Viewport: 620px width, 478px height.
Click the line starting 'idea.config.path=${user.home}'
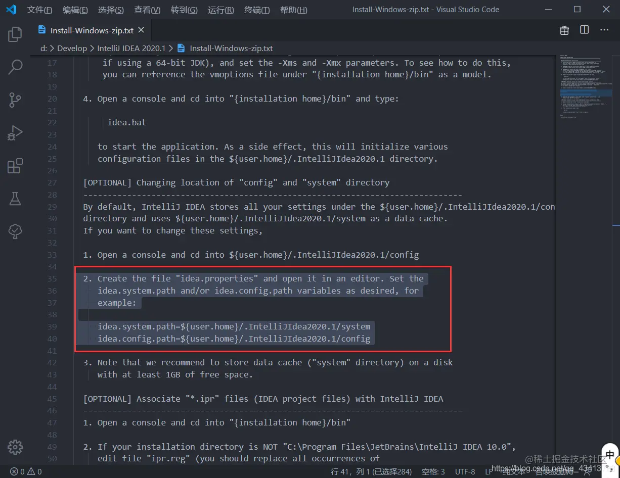(234, 339)
